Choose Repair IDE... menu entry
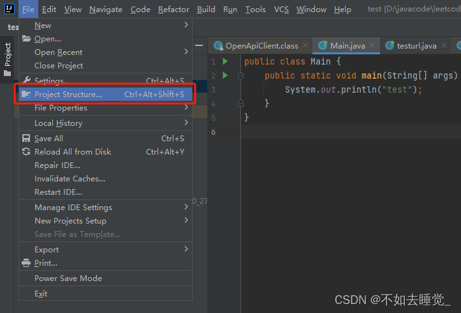This screenshot has height=313, width=461. [105, 165]
